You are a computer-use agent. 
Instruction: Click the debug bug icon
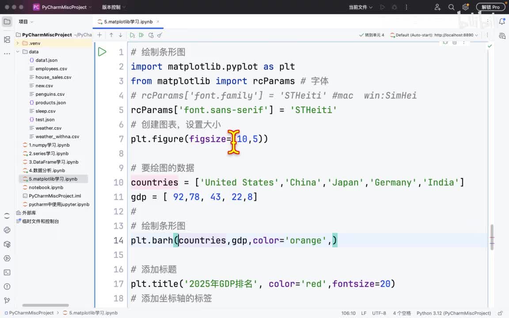coord(395,7)
